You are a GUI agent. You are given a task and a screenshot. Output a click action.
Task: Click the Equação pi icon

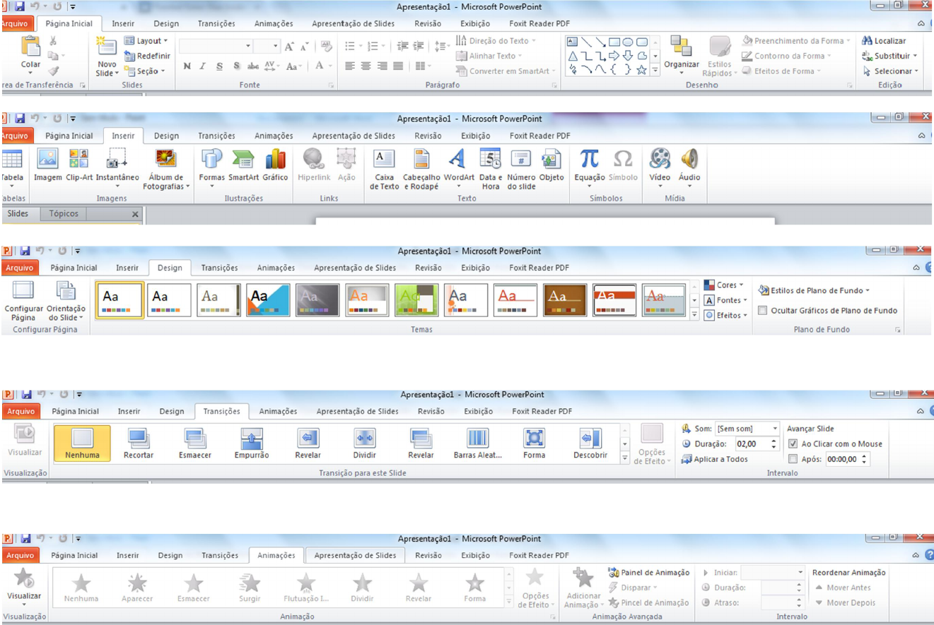589,159
